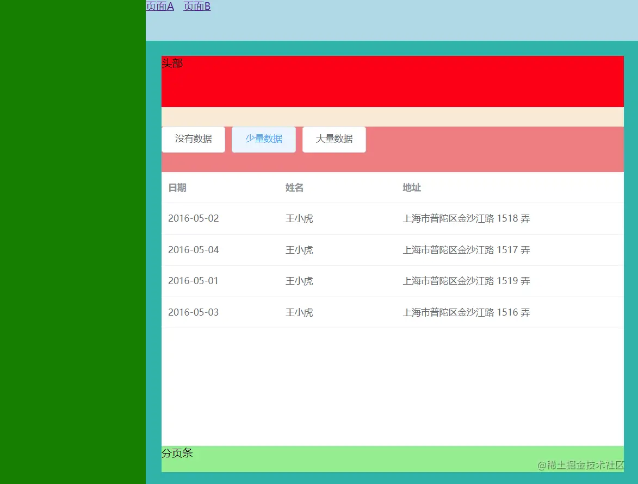Click the 姓名 column header
The image size is (638, 484).
(294, 188)
